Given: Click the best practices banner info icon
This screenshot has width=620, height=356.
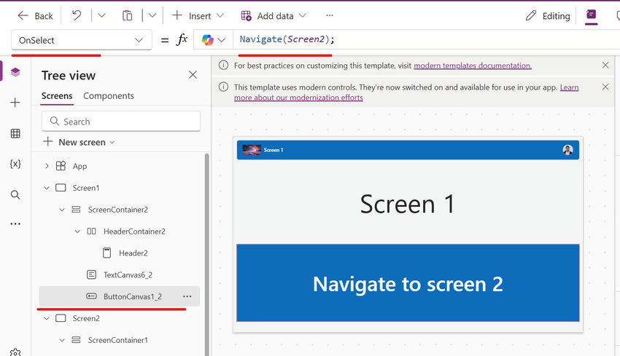Looking at the screenshot, I should 223,65.
